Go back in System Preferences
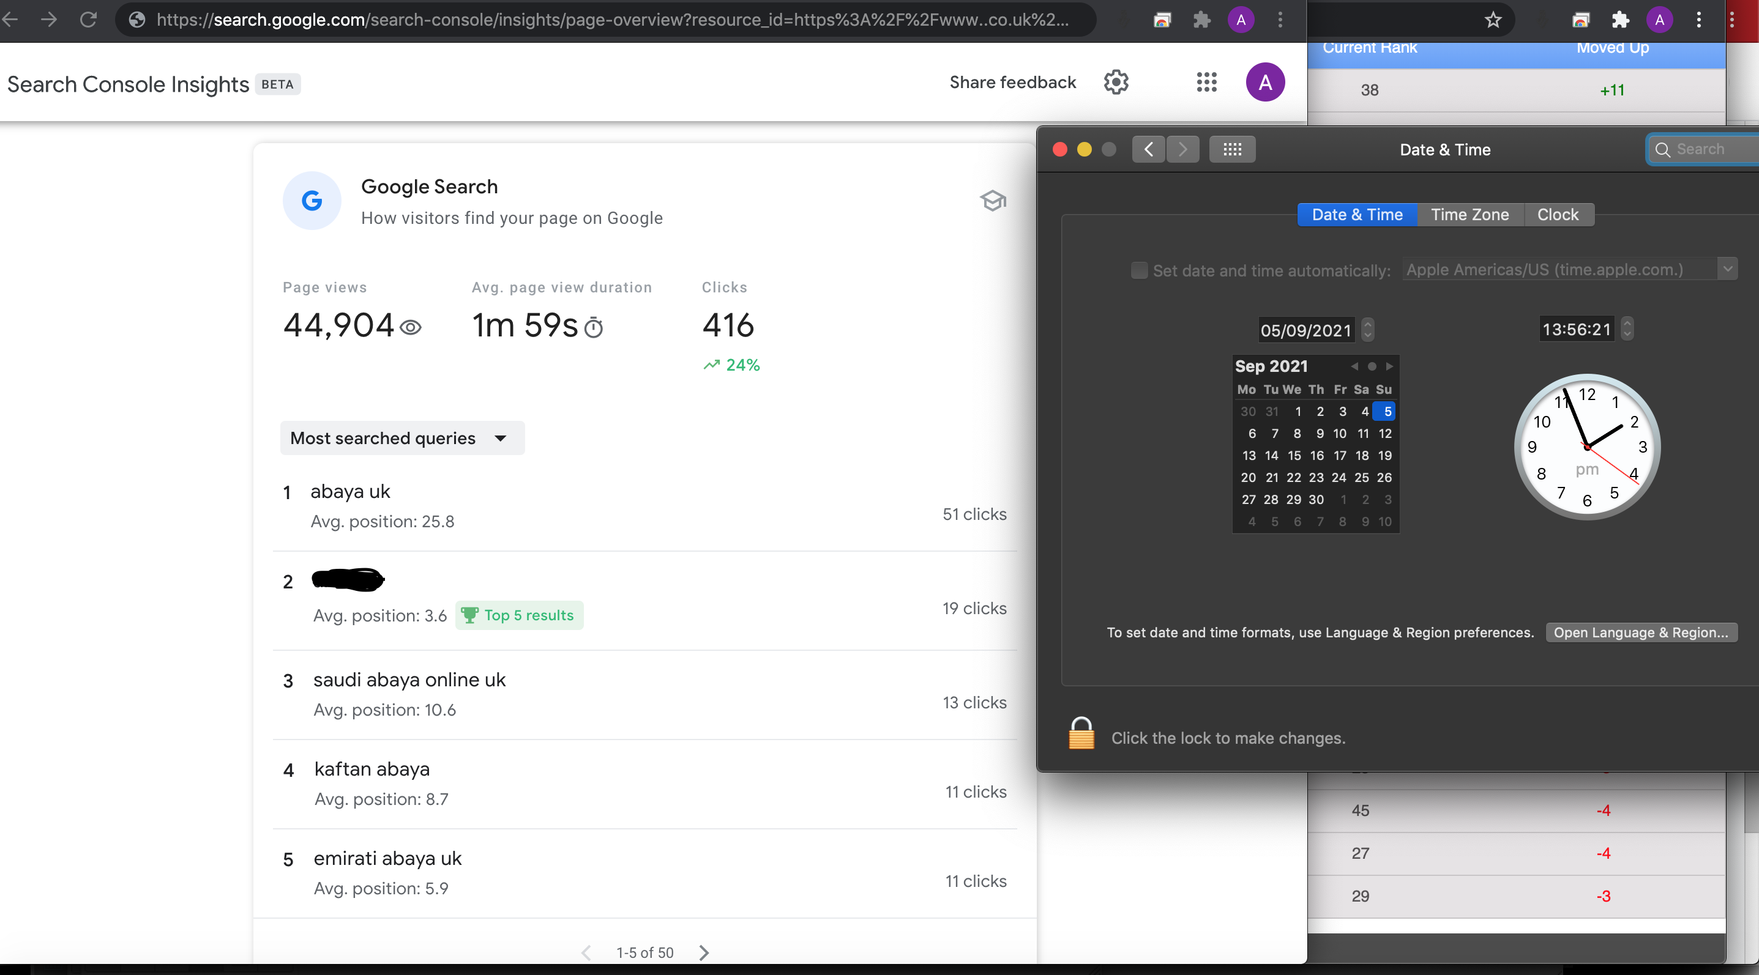This screenshot has height=975, width=1759. 1149,149
